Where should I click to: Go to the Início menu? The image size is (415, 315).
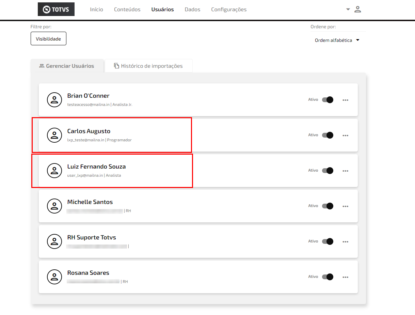[x=96, y=10]
